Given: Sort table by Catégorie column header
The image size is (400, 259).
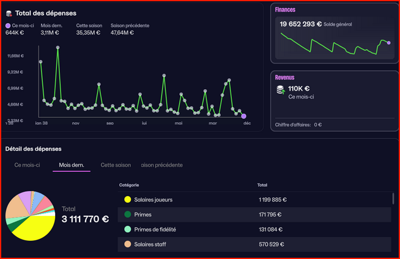Looking at the screenshot, I should click(128, 185).
